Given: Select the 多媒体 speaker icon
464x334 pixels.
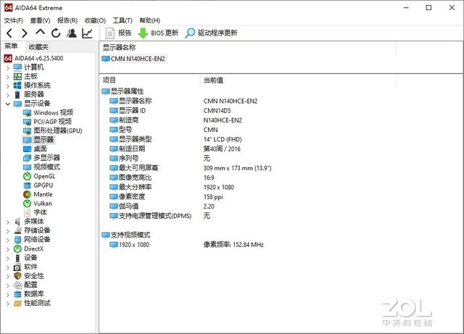Looking at the screenshot, I should click(x=17, y=222).
